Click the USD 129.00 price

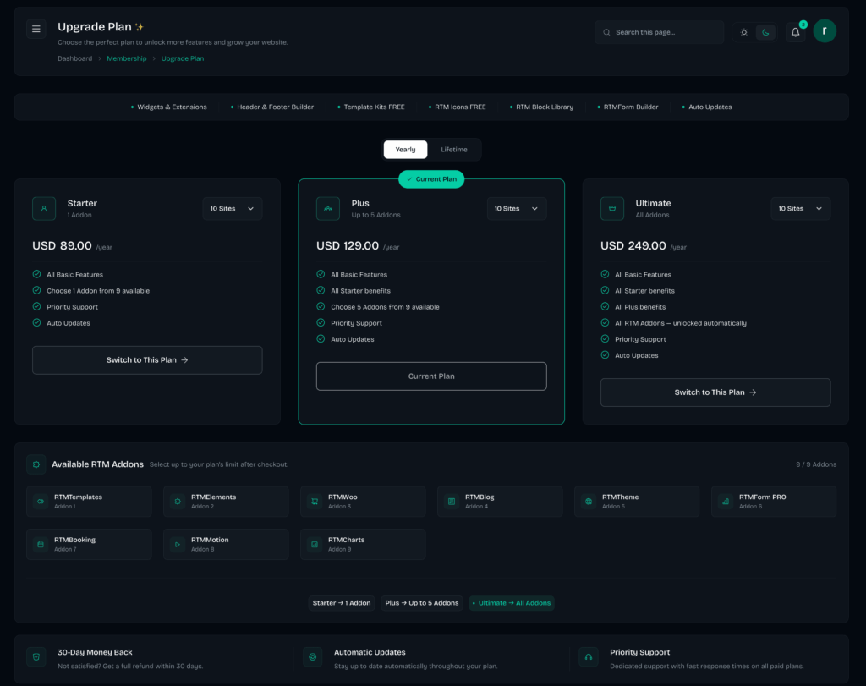[348, 246]
